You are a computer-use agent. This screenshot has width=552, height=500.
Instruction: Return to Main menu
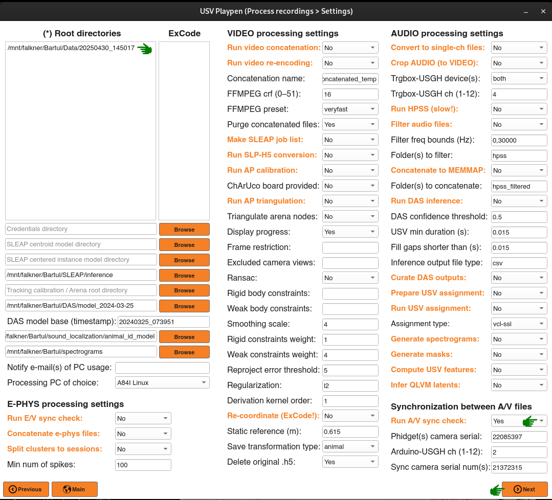[x=74, y=489]
